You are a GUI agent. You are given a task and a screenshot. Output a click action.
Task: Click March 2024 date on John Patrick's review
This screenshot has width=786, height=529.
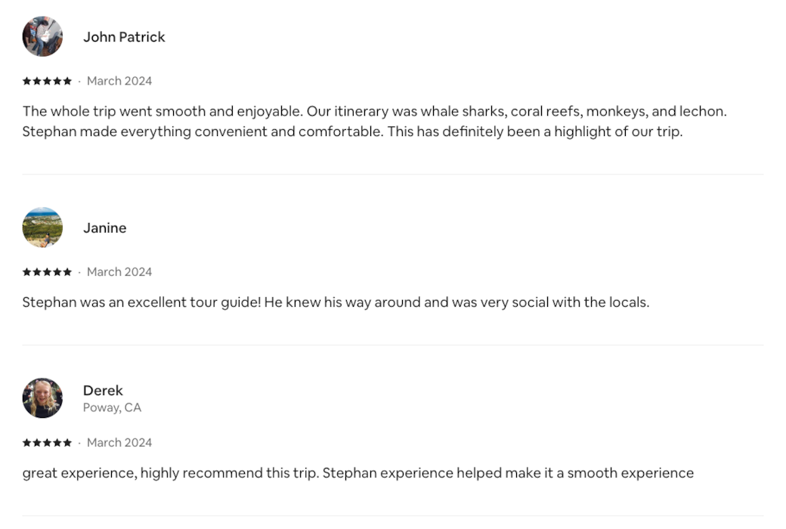click(119, 81)
